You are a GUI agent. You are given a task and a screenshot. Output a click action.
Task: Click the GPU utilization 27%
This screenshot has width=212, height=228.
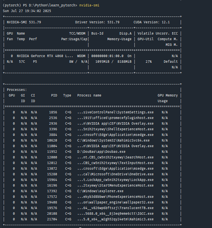pyautogui.click(x=148, y=62)
